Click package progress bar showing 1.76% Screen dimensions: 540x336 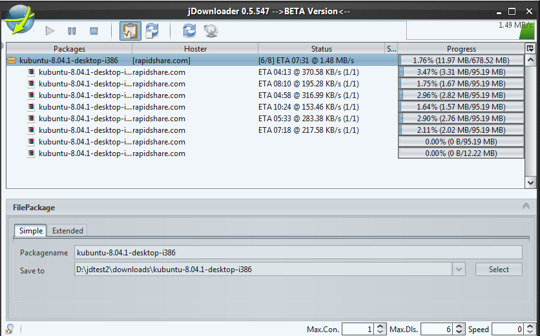[x=461, y=61]
